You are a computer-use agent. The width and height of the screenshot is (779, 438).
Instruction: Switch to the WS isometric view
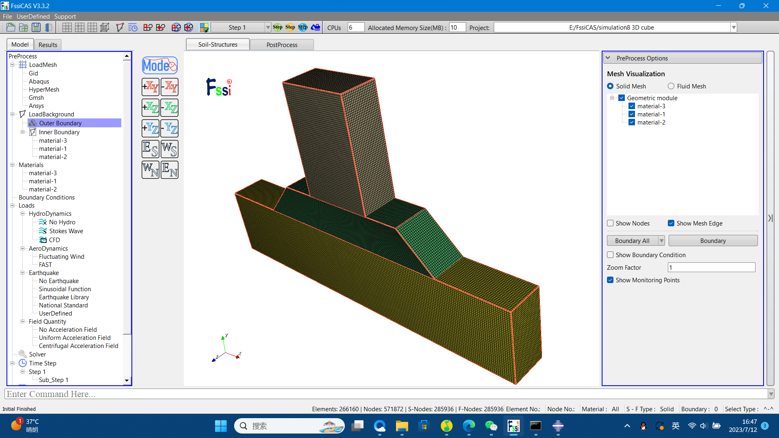pyautogui.click(x=170, y=149)
